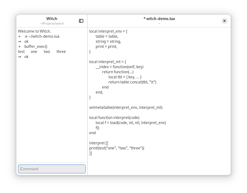The width and height of the screenshot is (247, 193).
Task: Focus the Command input field
Action: coord(52,169)
